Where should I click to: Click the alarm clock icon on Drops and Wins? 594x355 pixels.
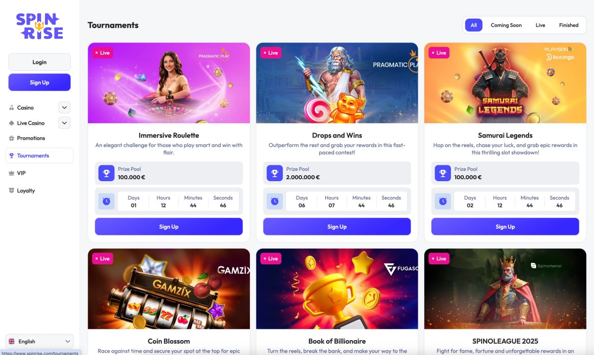coord(274,201)
